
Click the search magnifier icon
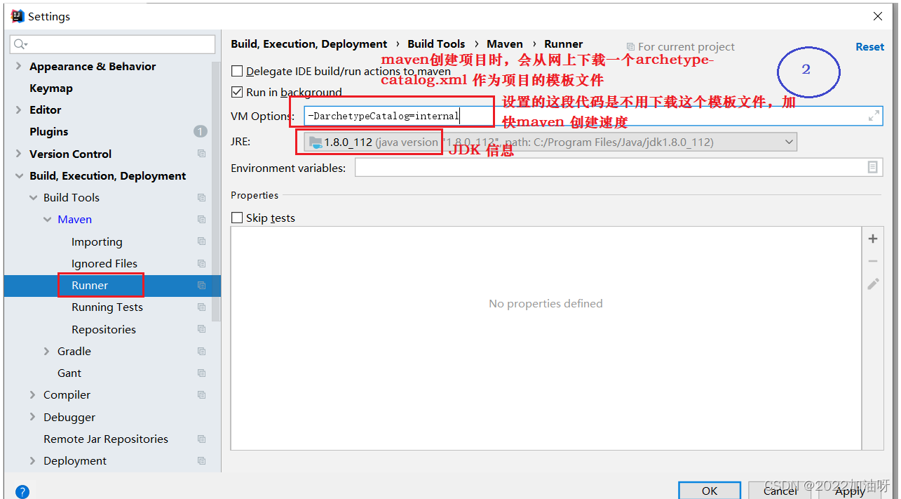tap(20, 44)
